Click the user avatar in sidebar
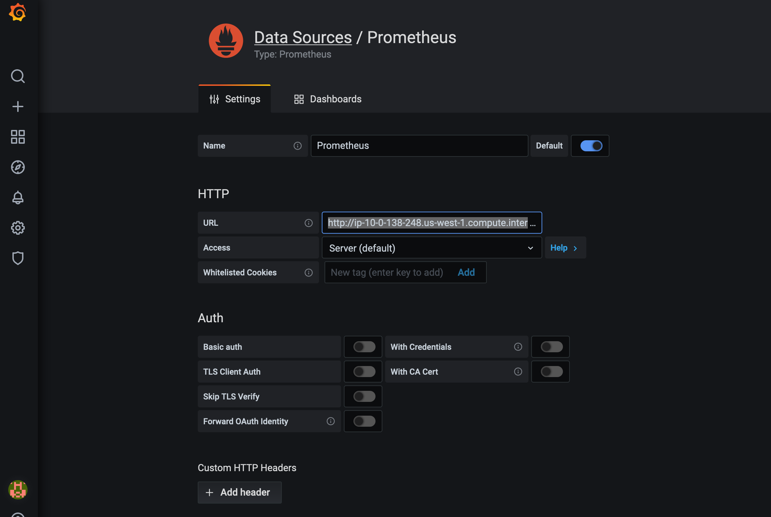The height and width of the screenshot is (517, 771). (18, 490)
